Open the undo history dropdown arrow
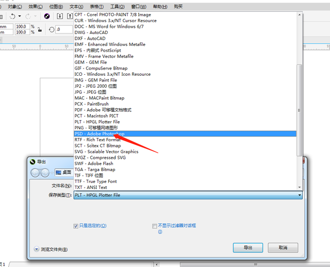Viewport: 330px width, 267px height. pyautogui.click(x=20, y=16)
